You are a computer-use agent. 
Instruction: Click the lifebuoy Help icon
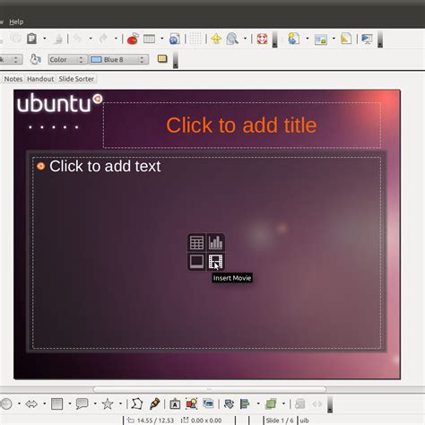(x=262, y=39)
